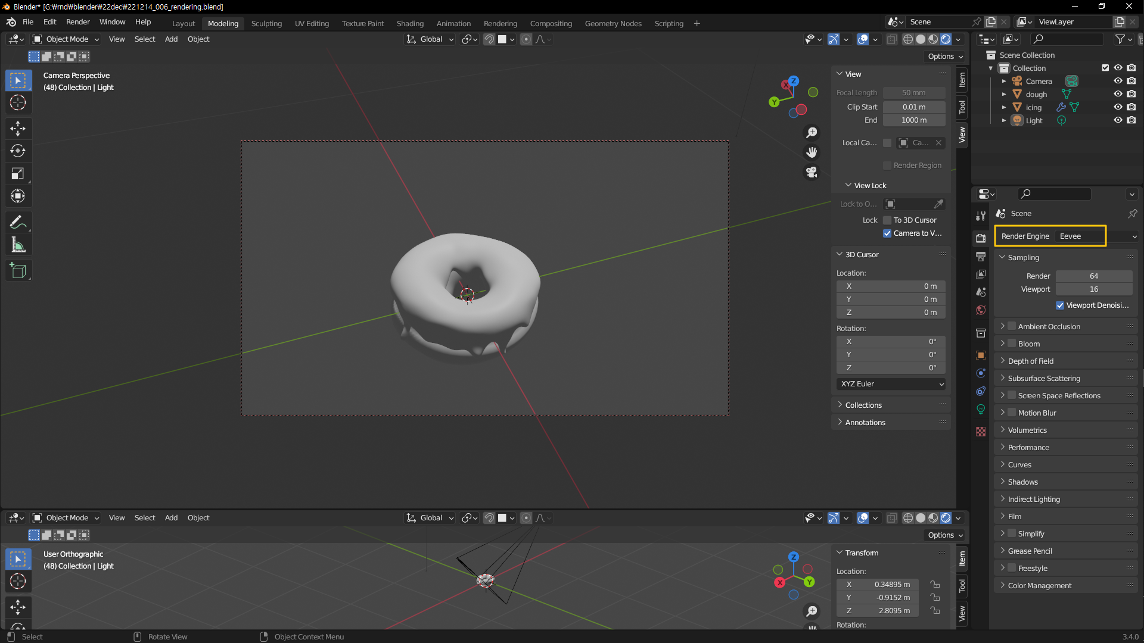Image resolution: width=1144 pixels, height=643 pixels.
Task: Expand the Color Management panel
Action: pyautogui.click(x=1039, y=585)
